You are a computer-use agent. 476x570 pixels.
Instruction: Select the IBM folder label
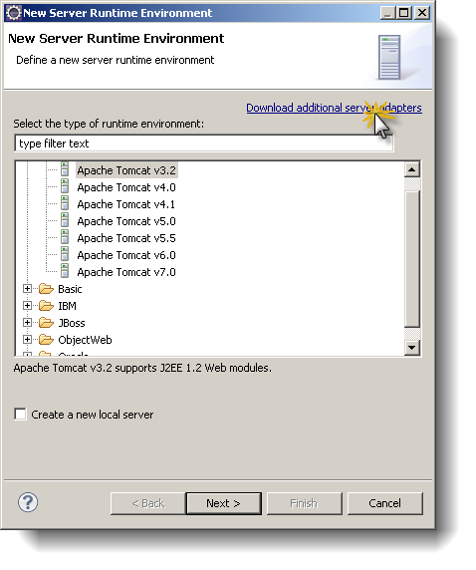point(68,306)
